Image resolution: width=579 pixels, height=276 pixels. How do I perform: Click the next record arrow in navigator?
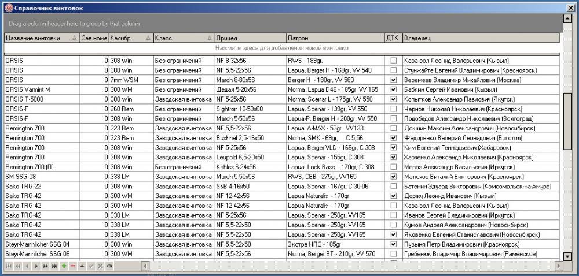(x=36, y=266)
